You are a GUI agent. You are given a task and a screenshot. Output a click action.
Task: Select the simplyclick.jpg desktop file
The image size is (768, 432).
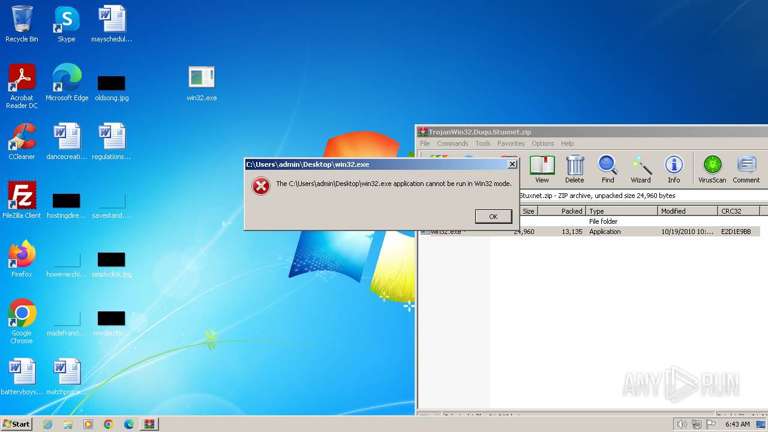(x=112, y=264)
